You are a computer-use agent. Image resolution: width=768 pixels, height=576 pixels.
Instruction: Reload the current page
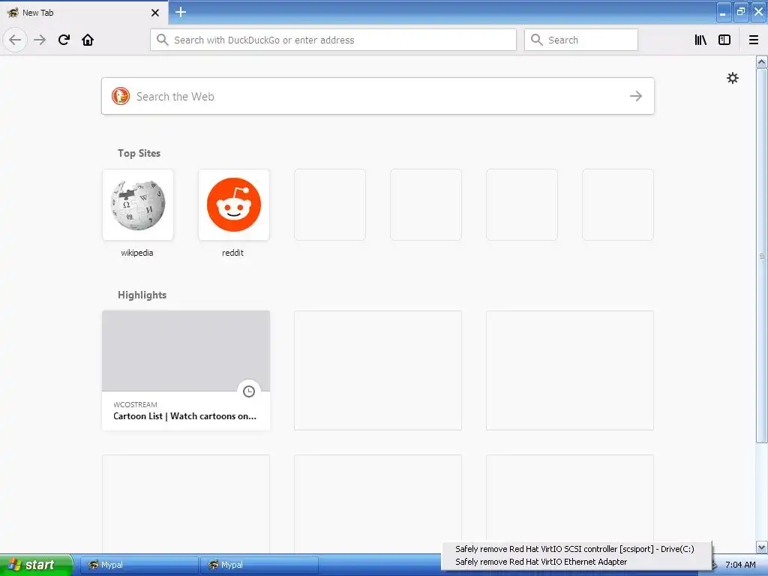(x=64, y=40)
